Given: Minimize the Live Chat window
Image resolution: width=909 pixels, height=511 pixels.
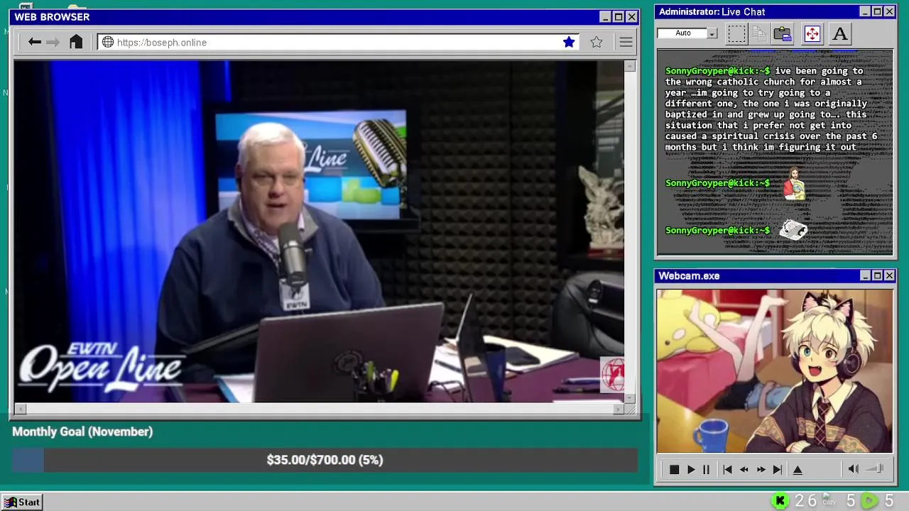Looking at the screenshot, I should click(864, 11).
